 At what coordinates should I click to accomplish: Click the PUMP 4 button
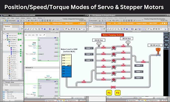coord(139,65)
